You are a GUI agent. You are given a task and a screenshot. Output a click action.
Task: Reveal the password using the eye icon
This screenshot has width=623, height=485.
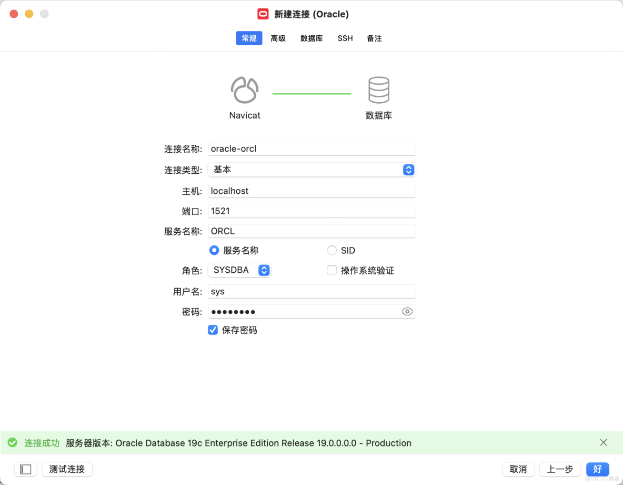407,311
